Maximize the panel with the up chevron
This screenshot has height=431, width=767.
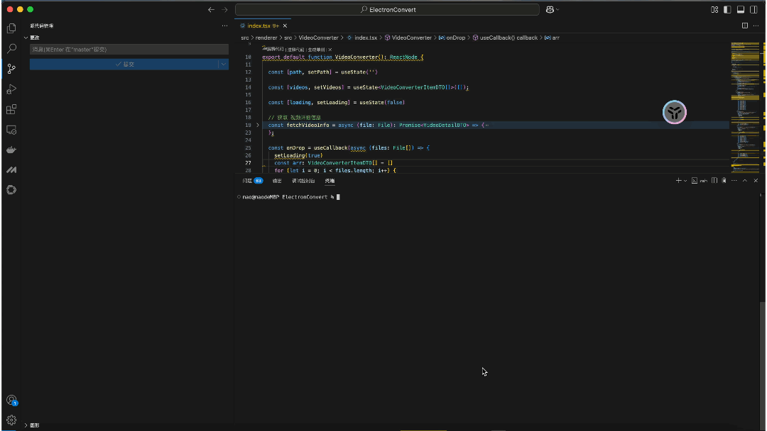(745, 181)
